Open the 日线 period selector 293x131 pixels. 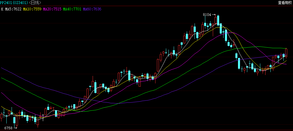(35, 3)
